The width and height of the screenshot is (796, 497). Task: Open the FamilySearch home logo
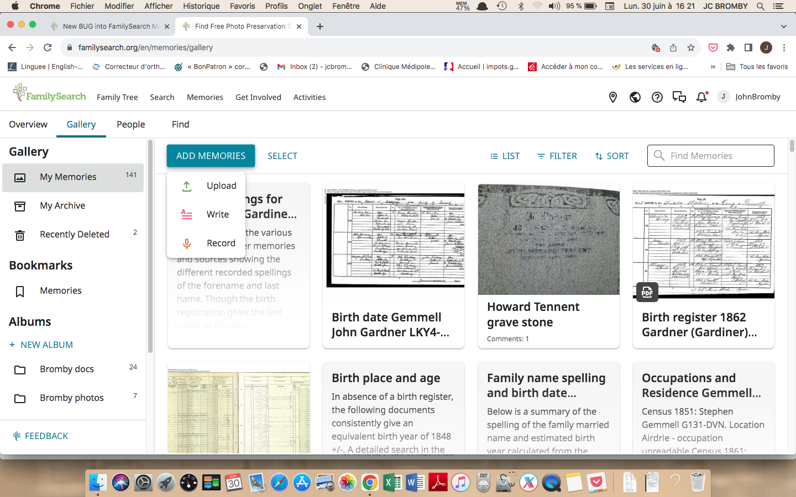click(50, 93)
